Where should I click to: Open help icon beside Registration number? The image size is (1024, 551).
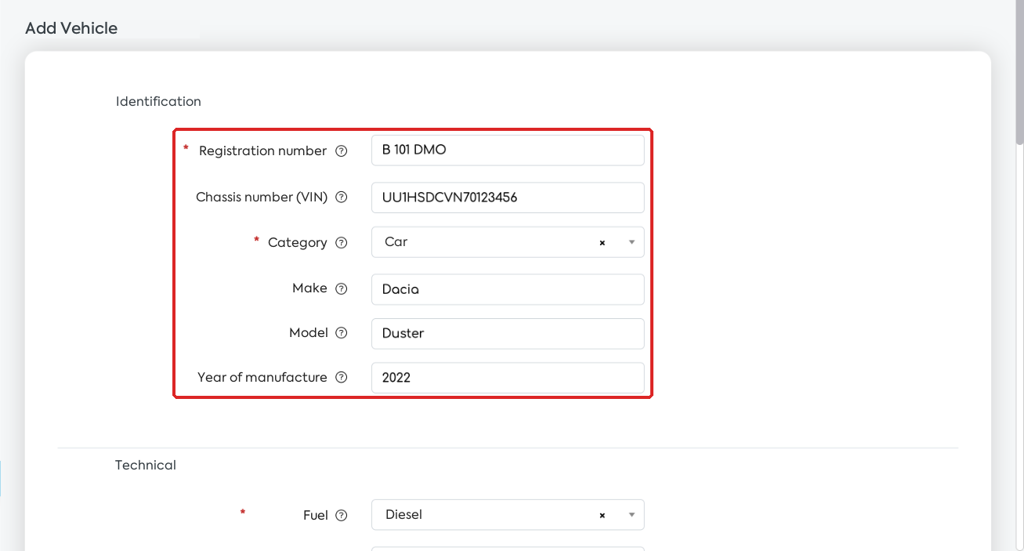(342, 151)
